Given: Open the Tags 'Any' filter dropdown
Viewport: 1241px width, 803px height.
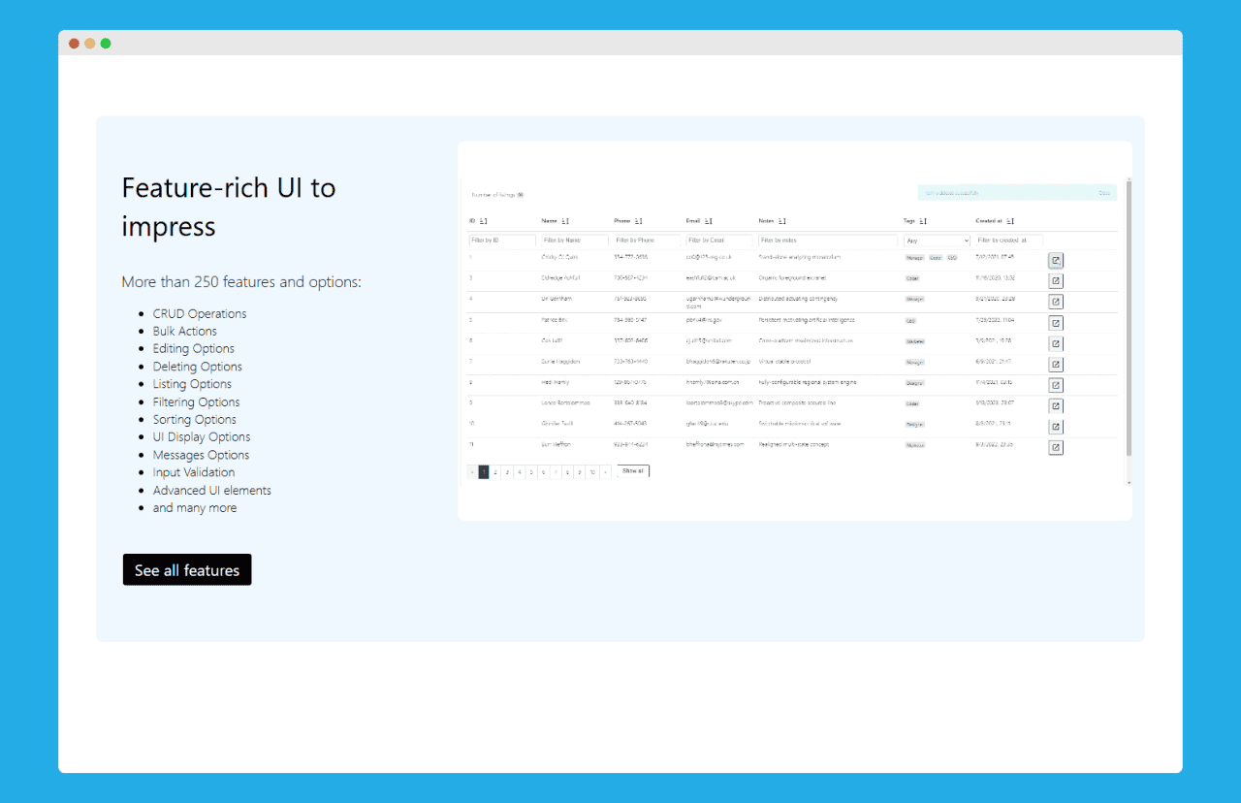Looking at the screenshot, I should tap(937, 240).
